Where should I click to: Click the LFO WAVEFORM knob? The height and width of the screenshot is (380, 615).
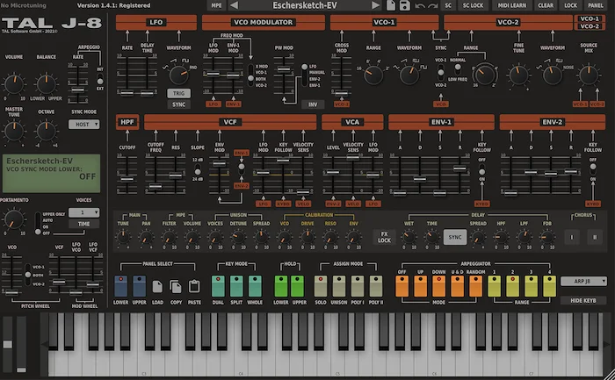pos(179,75)
